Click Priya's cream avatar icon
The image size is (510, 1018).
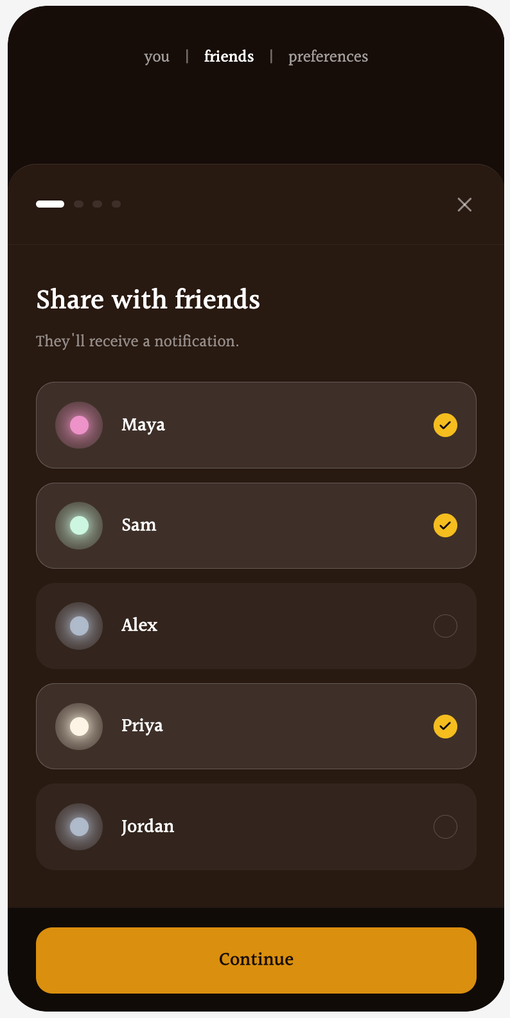click(x=79, y=726)
